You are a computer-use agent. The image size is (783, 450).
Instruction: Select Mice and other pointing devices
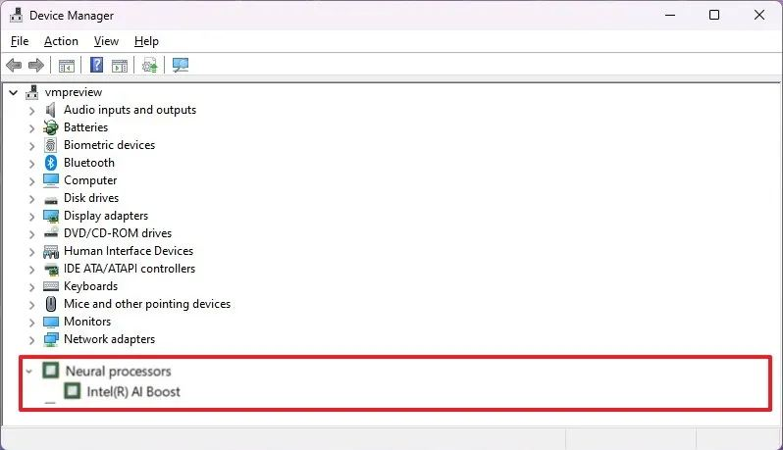click(146, 304)
